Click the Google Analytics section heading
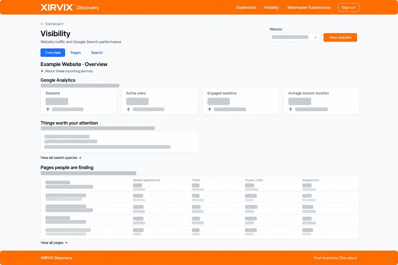398x265 pixels. [x=58, y=80]
